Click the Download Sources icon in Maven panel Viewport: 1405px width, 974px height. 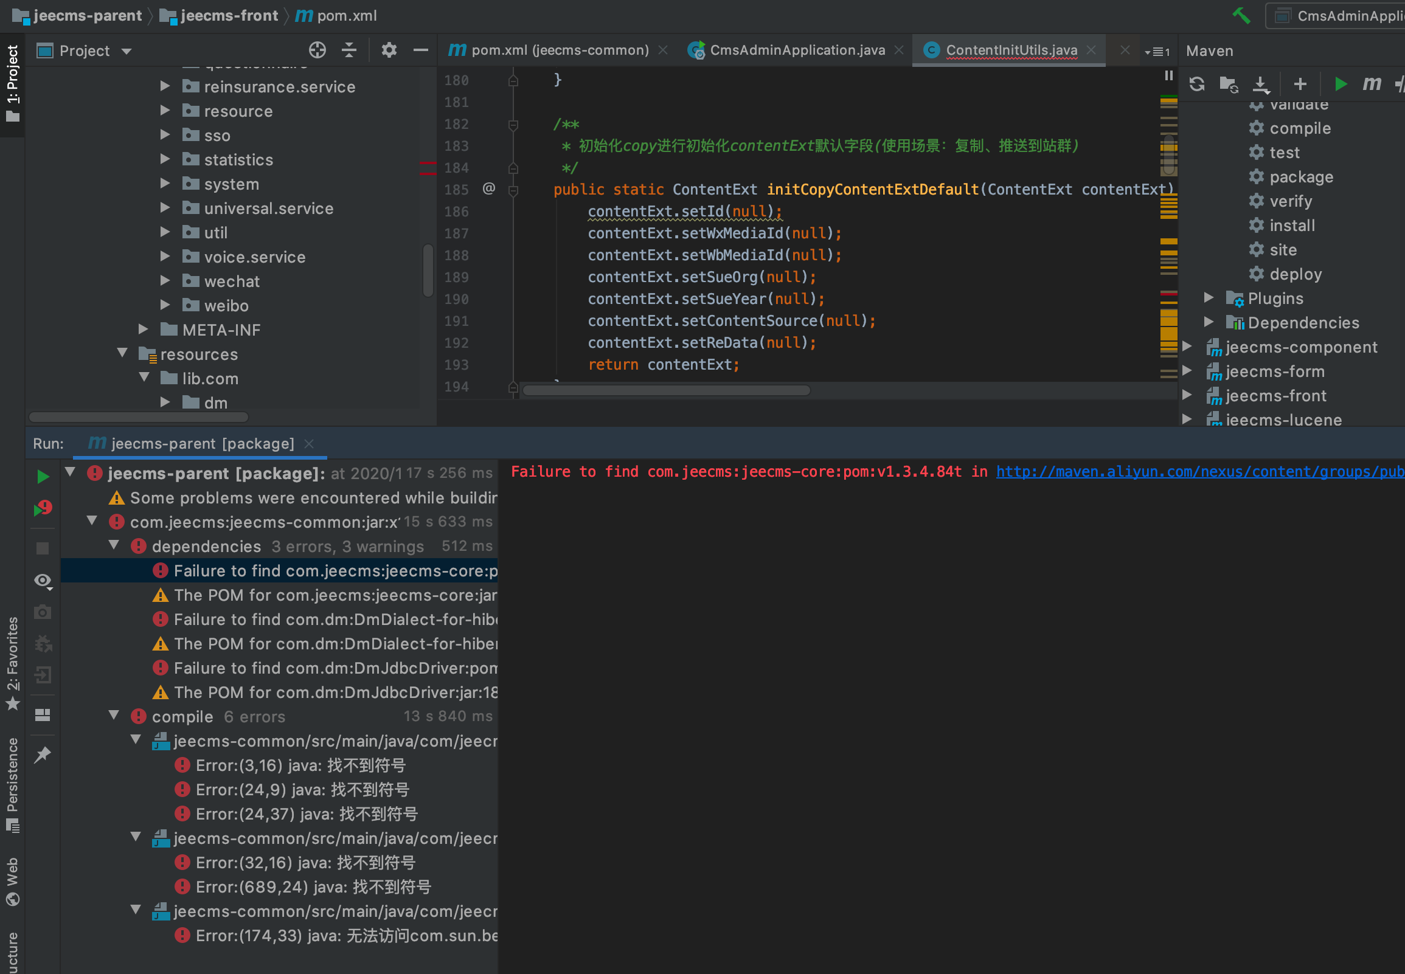1260,84
